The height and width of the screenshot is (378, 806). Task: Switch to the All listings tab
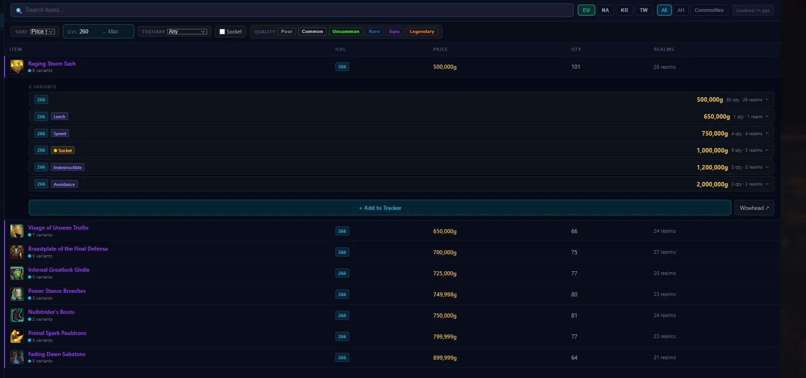pos(664,10)
